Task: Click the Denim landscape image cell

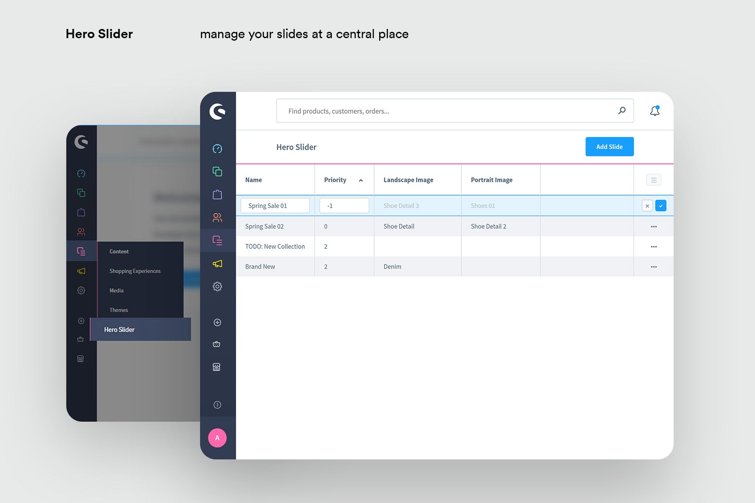Action: point(392,267)
